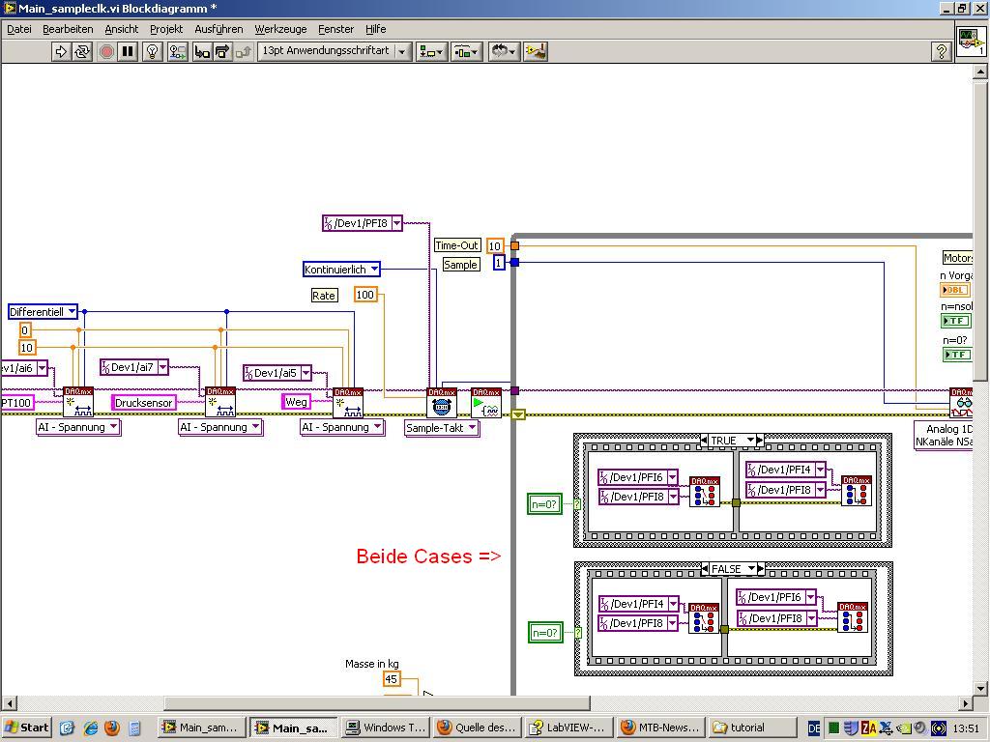This screenshot has width=990, height=742.
Task: Click the Rate constant value 100
Action: coord(365,295)
